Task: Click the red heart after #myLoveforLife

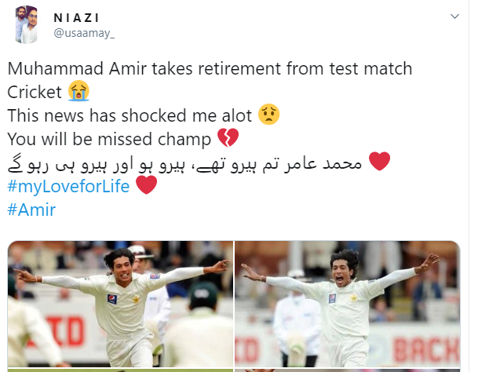Action: tap(146, 184)
